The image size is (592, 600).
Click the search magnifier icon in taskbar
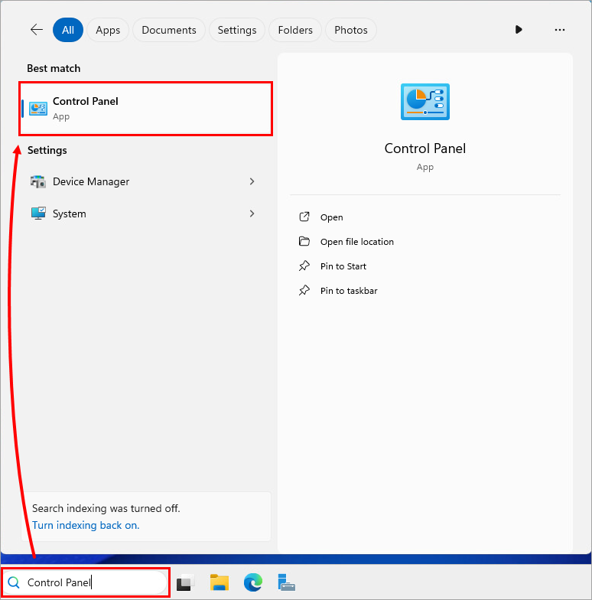point(14,582)
